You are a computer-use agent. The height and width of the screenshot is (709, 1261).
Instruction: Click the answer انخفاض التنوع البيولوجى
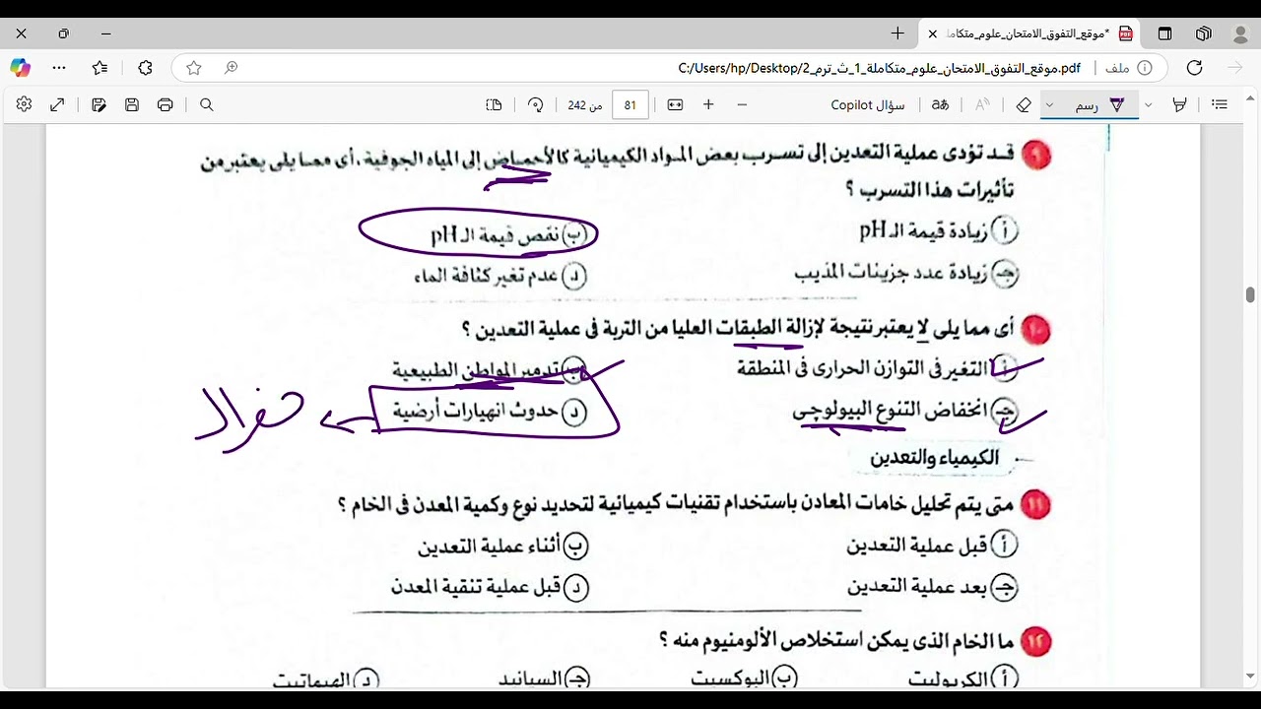point(905,411)
